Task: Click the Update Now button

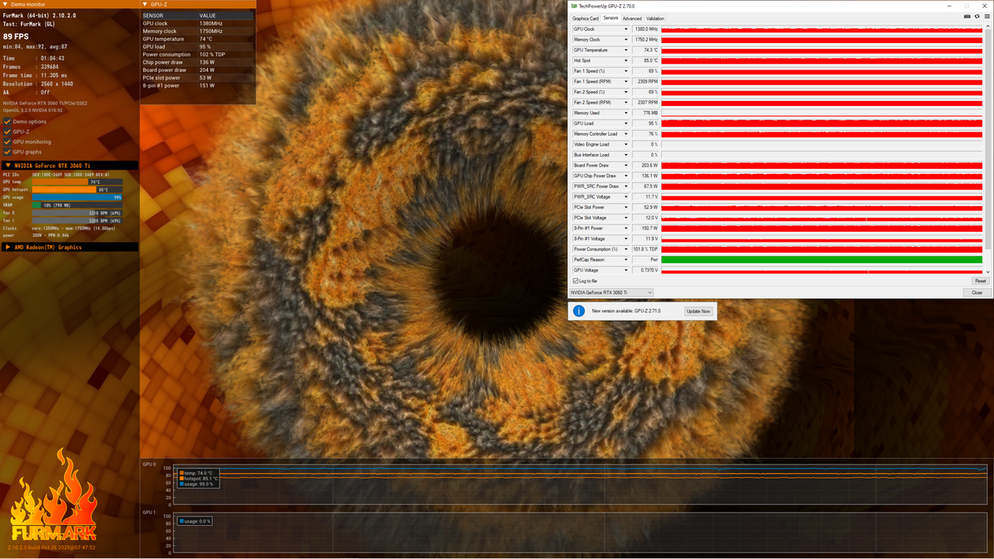Action: (698, 311)
